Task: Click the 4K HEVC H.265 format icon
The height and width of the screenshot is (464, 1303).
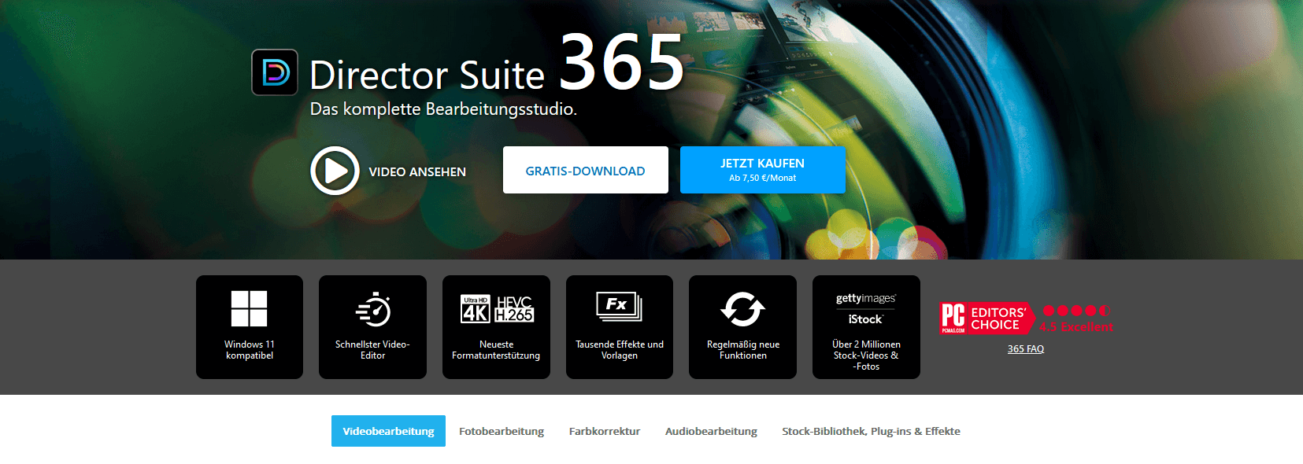Action: [x=497, y=309]
